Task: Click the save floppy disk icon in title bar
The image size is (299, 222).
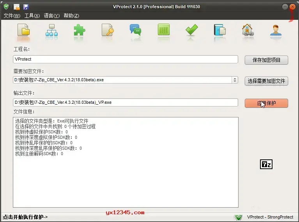Action: [26, 7]
